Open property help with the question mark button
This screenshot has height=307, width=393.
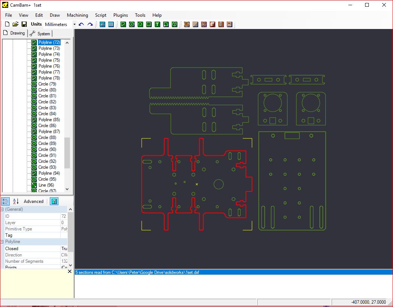click(54, 201)
